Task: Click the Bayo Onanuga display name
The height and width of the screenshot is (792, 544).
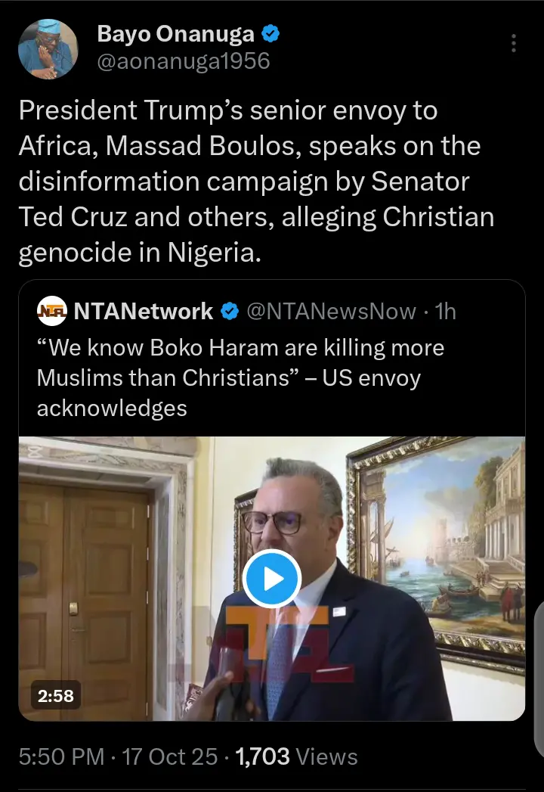Action: coord(175,34)
